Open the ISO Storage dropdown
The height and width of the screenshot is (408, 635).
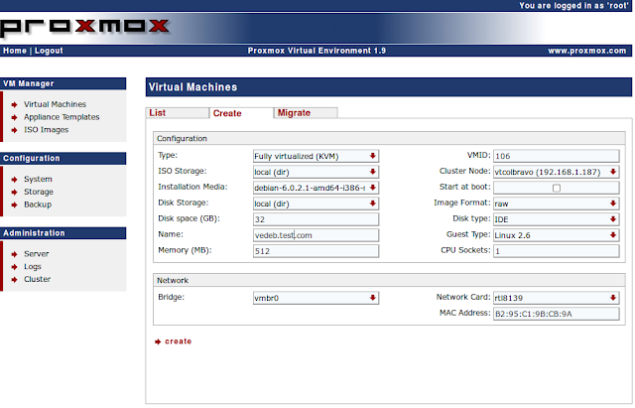pyautogui.click(x=316, y=172)
